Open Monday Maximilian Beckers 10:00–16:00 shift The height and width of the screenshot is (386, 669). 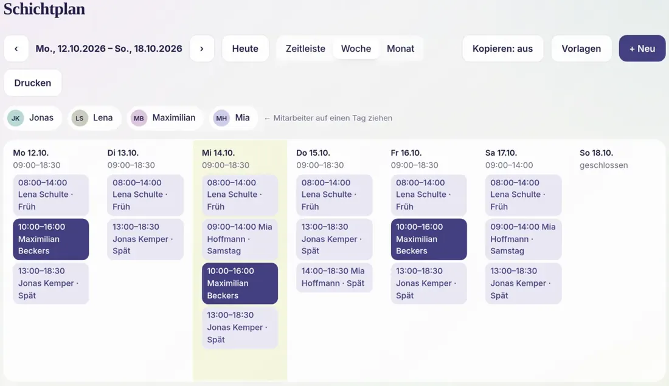click(50, 240)
